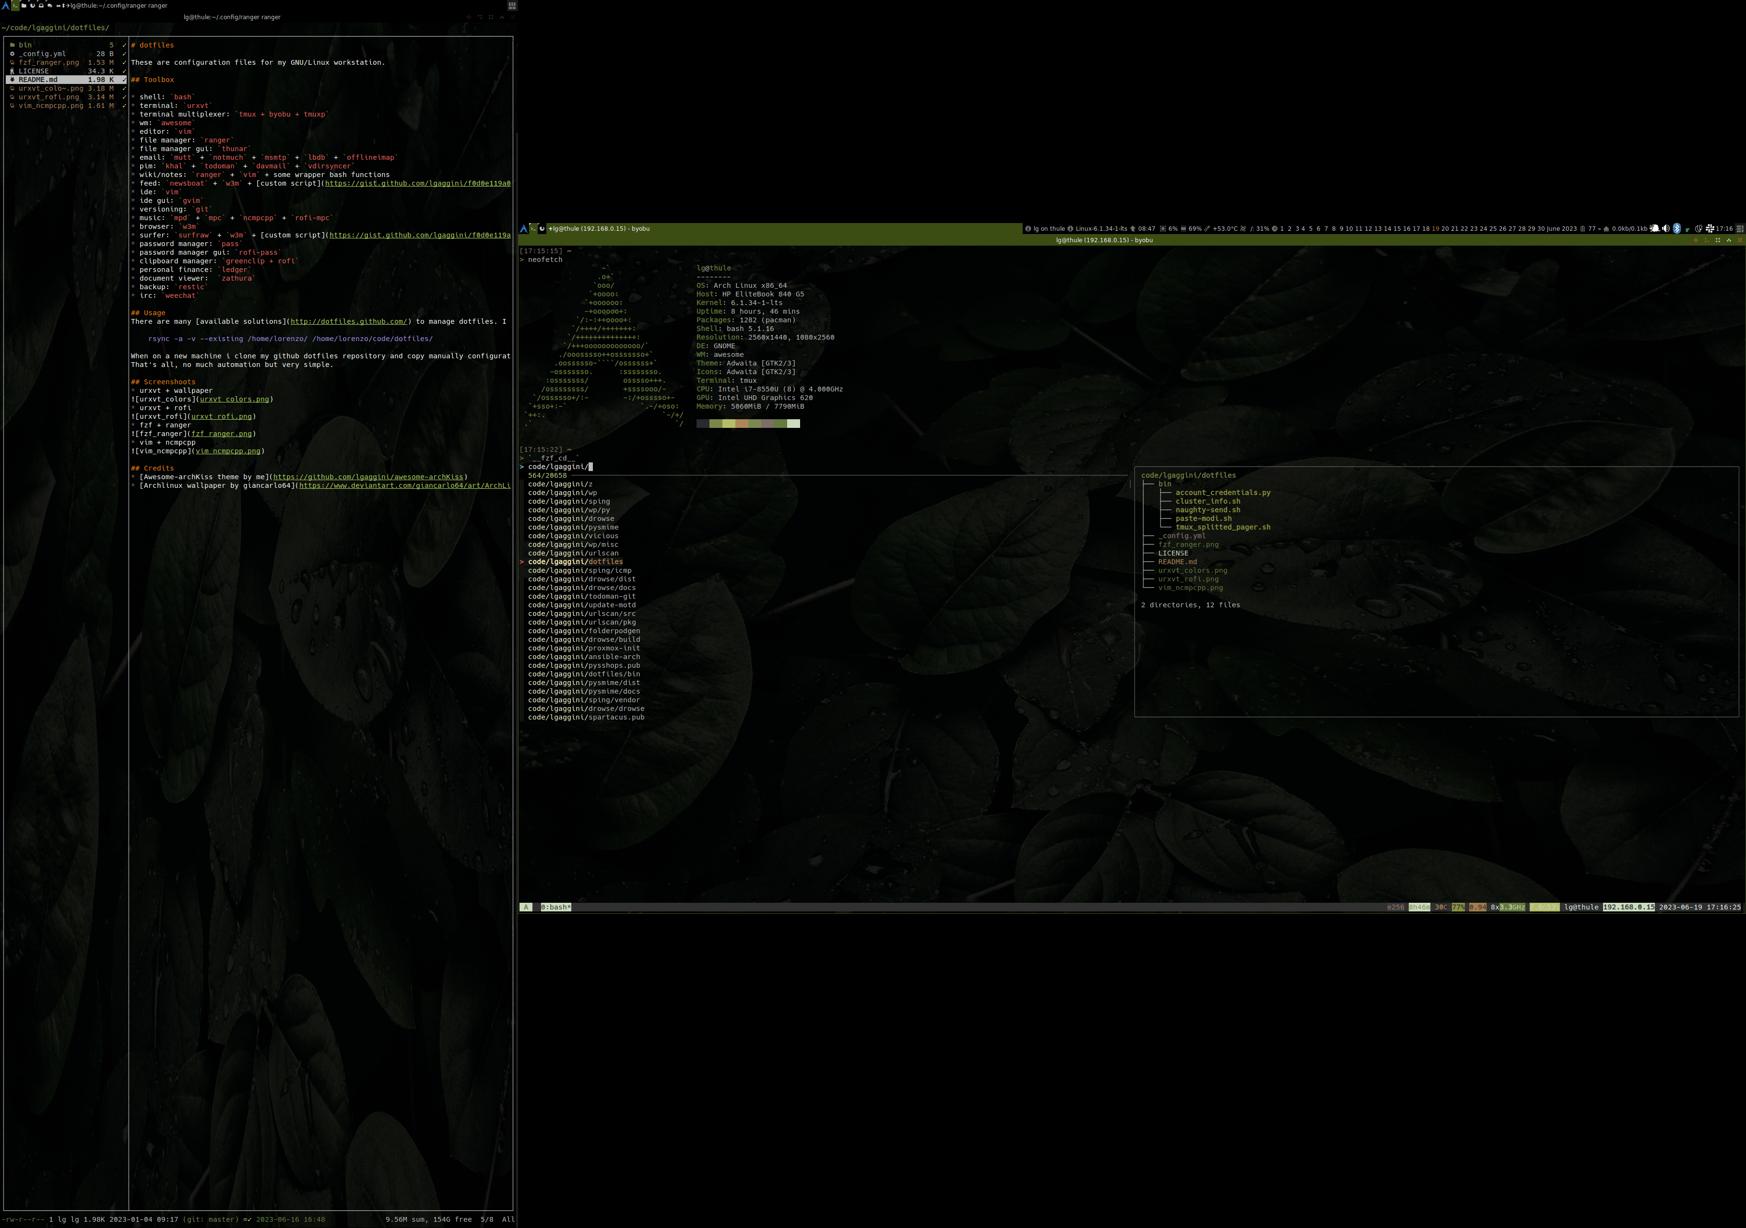Click the Bluetooth tray icon
The height and width of the screenshot is (1228, 1746).
(1677, 229)
